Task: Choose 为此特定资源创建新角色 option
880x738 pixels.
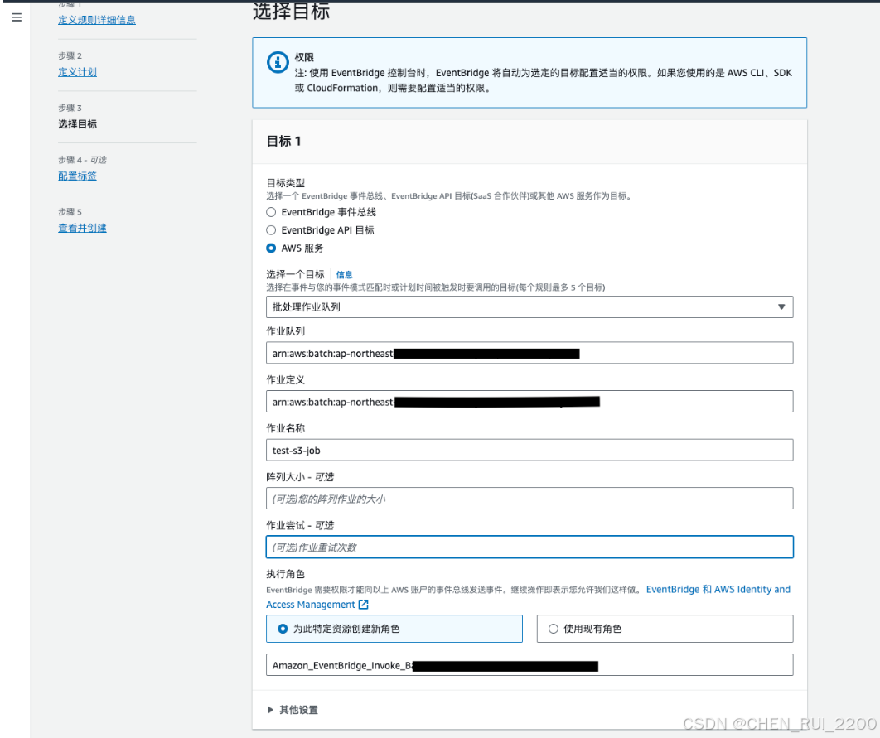Action: [394, 629]
